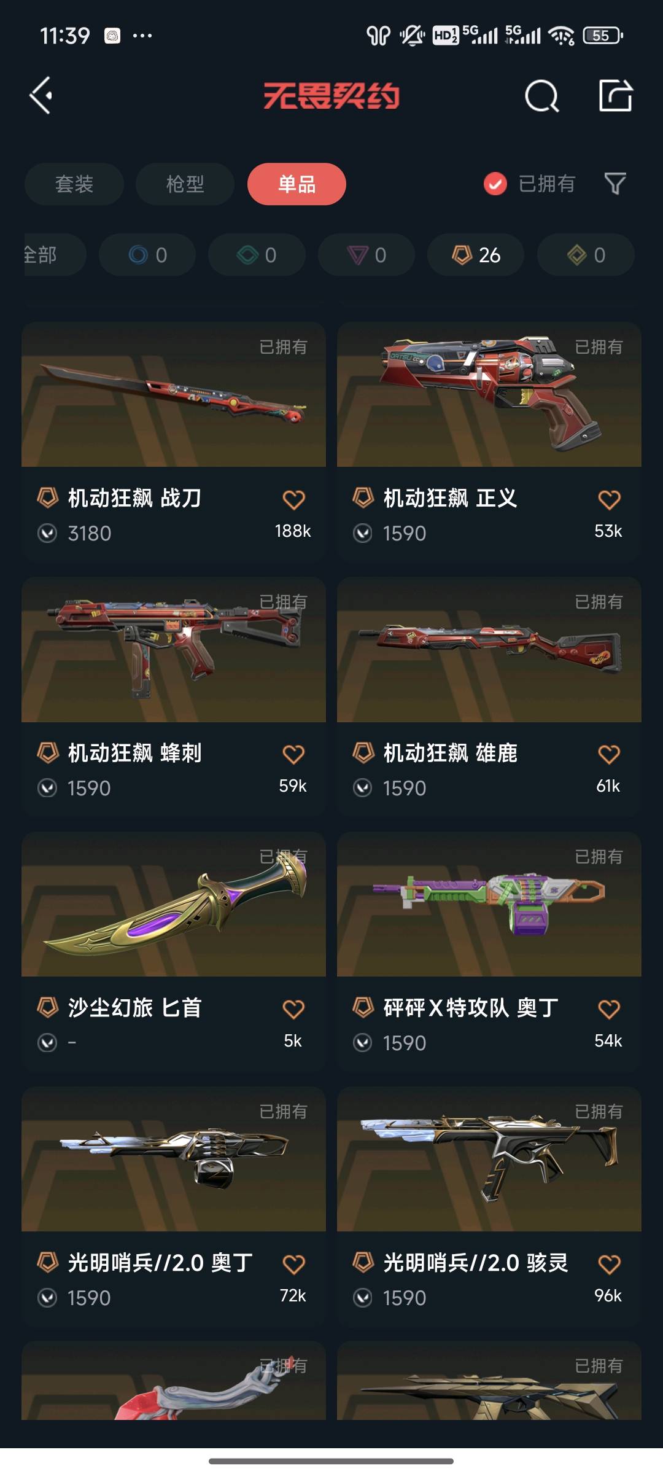This screenshot has width=663, height=1474.
Task: Open the filter funnel icon
Action: [615, 183]
